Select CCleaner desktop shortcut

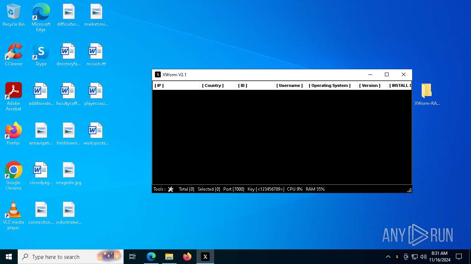point(14,55)
